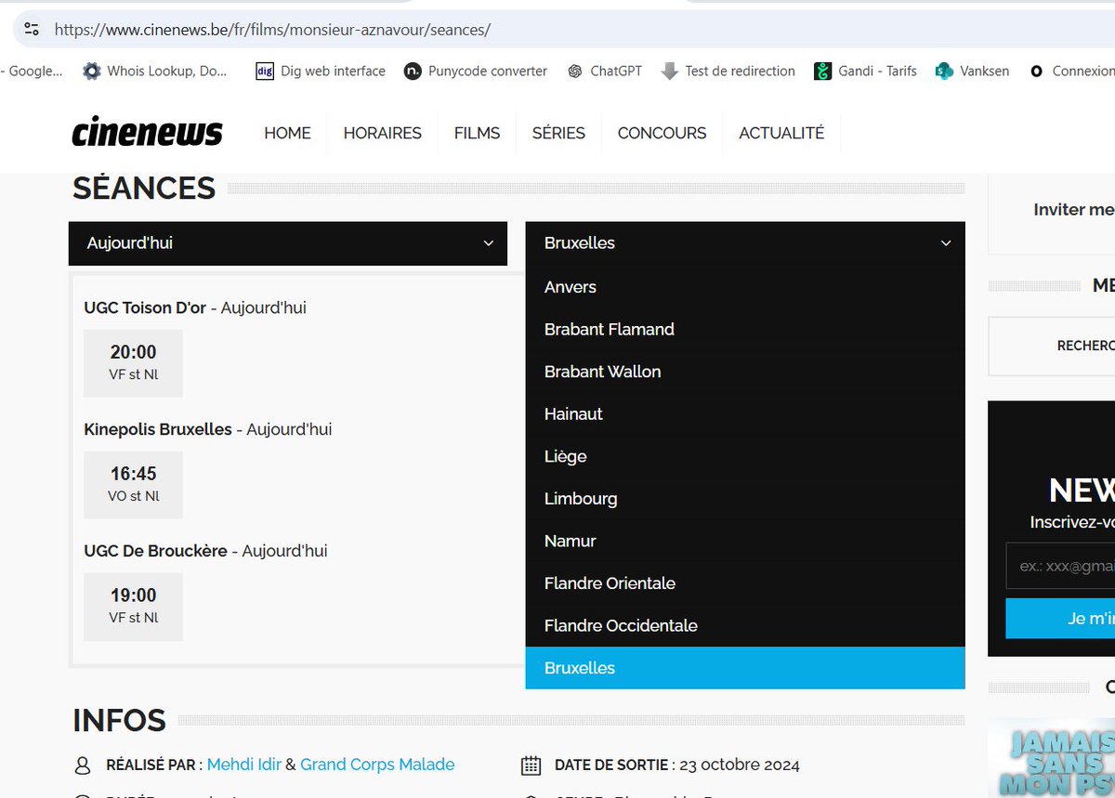Click the cinenews logo

(x=148, y=133)
